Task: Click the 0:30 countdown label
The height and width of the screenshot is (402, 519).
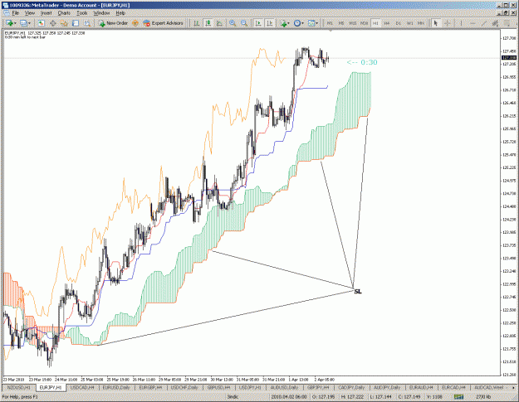Action: click(362, 62)
